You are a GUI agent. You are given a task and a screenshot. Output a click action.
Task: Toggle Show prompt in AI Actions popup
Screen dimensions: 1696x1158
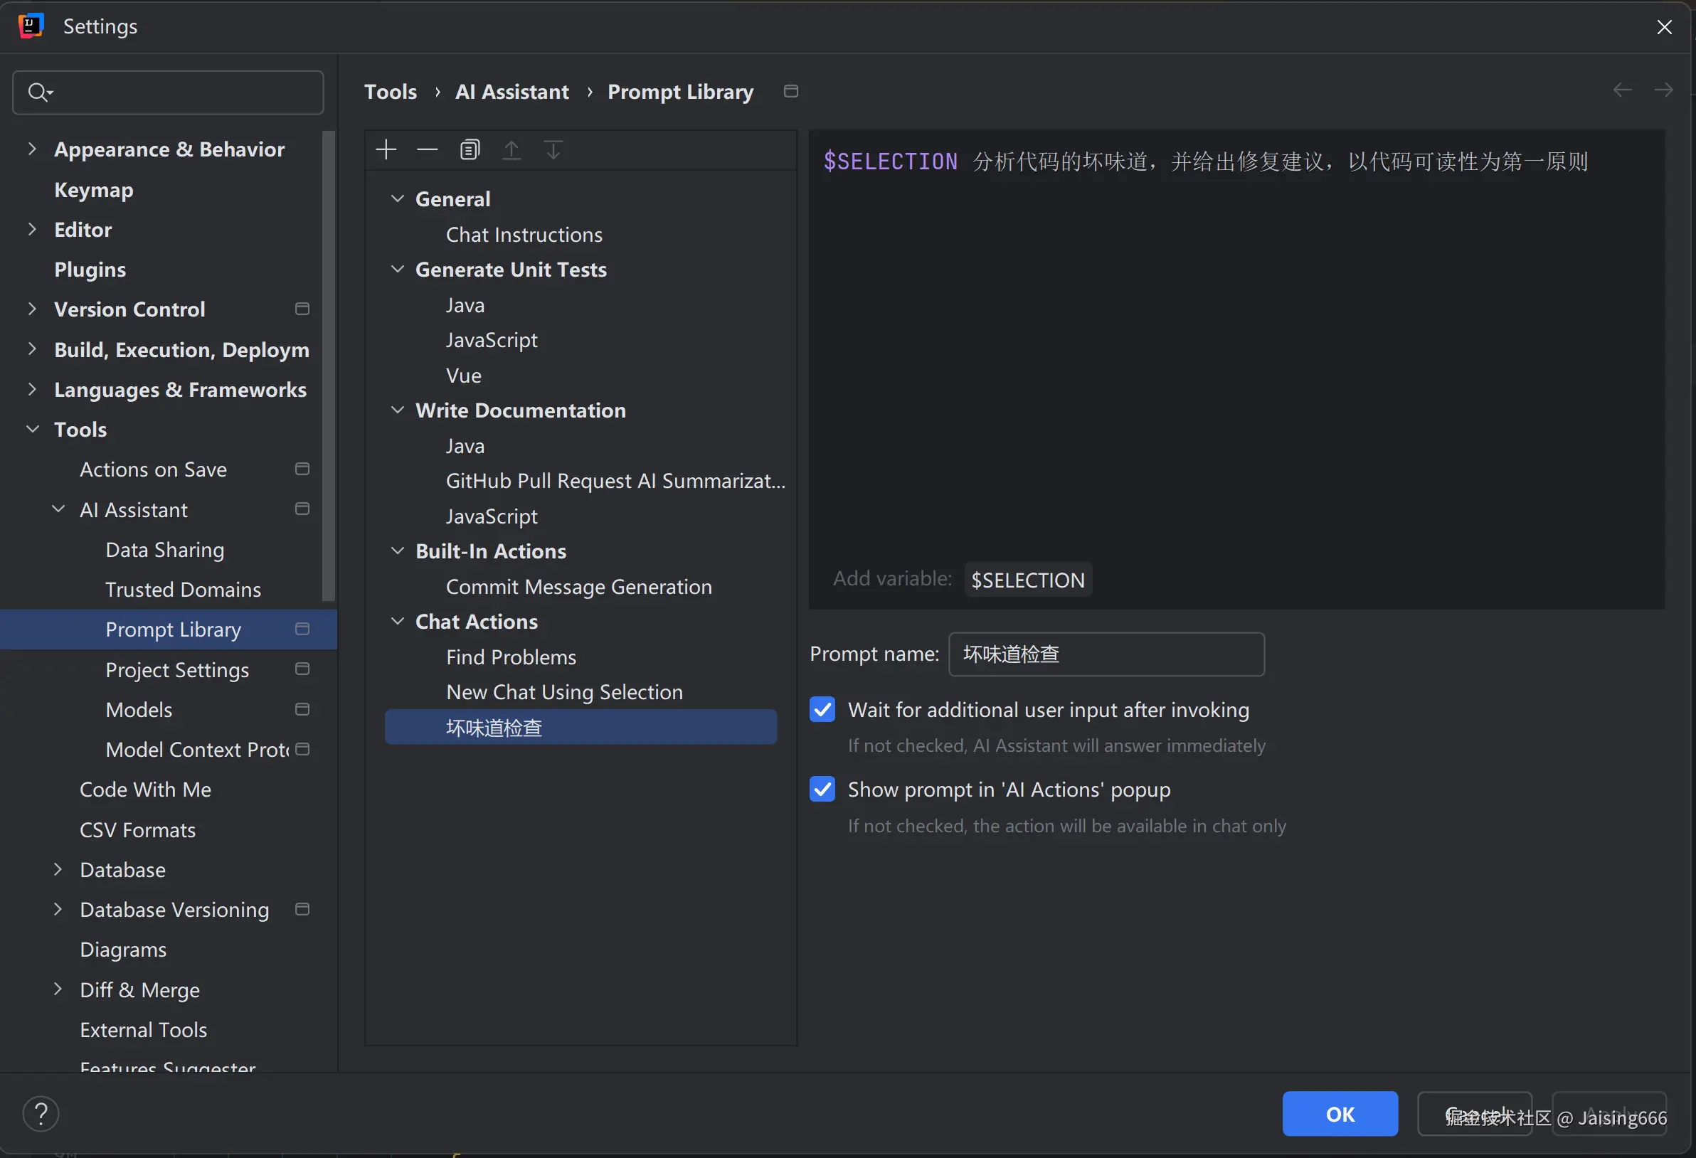pyautogui.click(x=822, y=790)
